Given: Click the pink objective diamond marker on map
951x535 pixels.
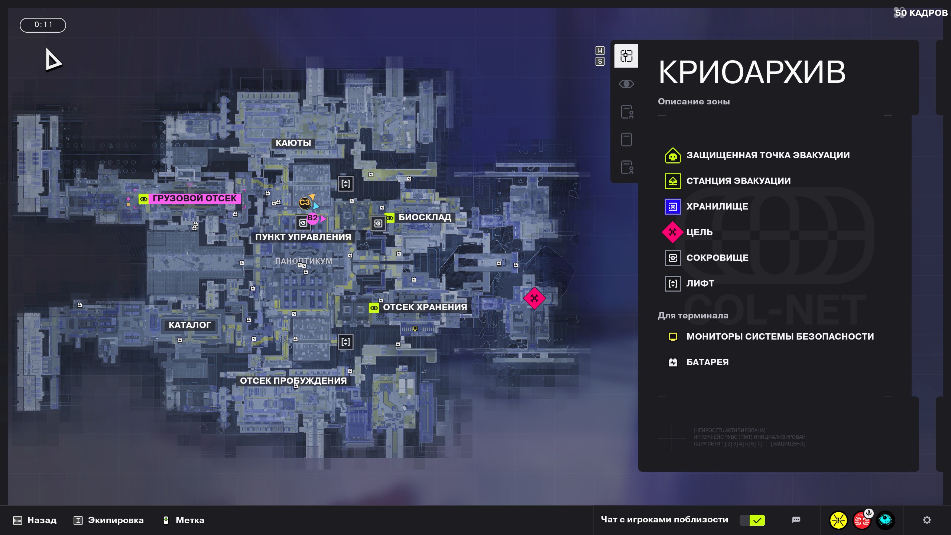Looking at the screenshot, I should pyautogui.click(x=534, y=298).
